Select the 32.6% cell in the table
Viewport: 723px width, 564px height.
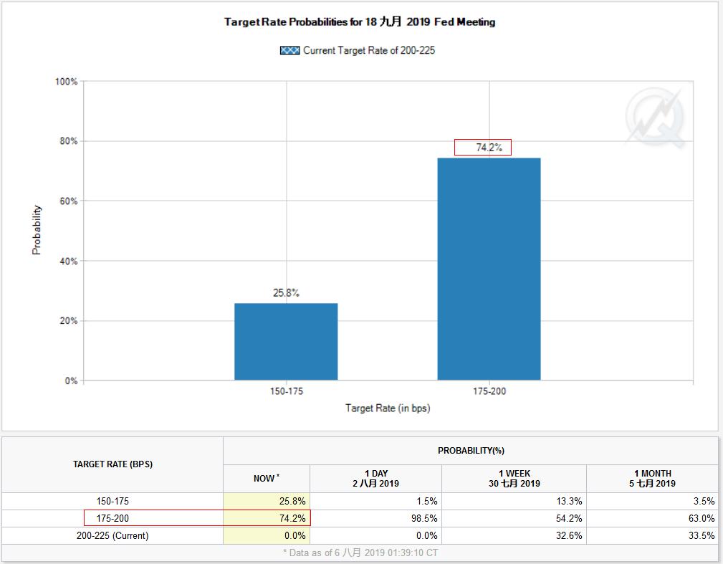(514, 536)
